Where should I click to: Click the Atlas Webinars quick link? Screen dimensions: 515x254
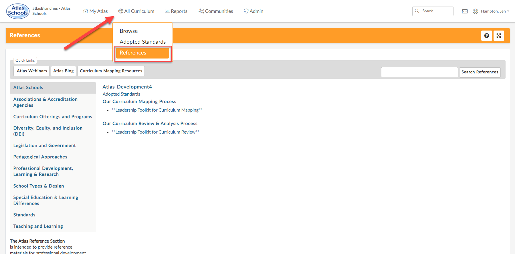(x=32, y=71)
